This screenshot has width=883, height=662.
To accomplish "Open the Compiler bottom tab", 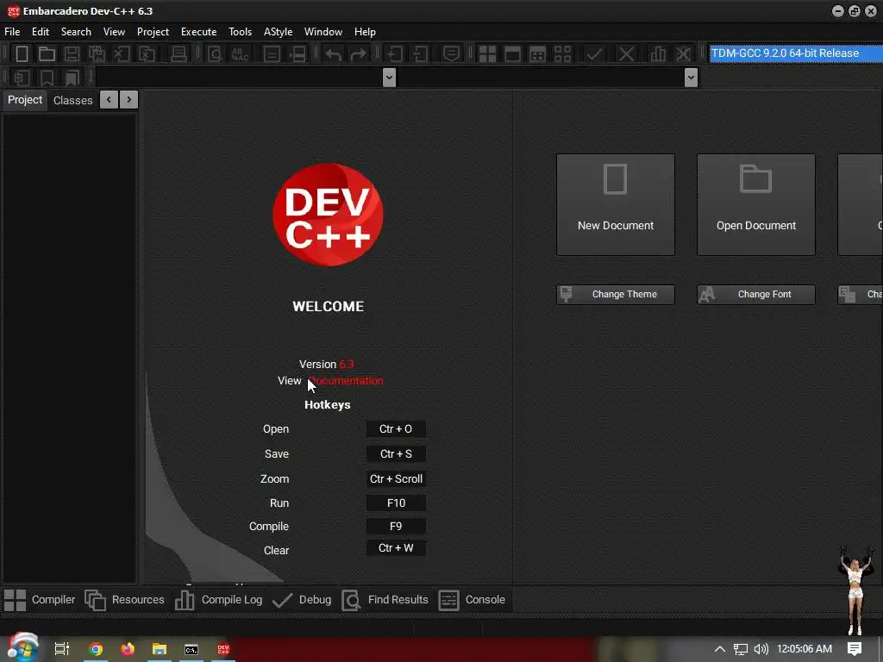I will pyautogui.click(x=40, y=600).
